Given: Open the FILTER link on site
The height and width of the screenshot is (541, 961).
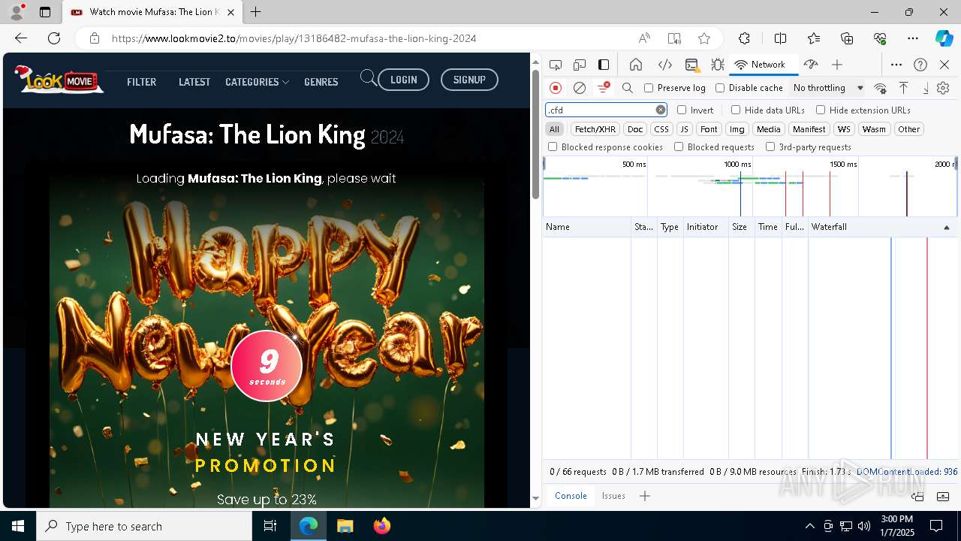Looking at the screenshot, I should [x=141, y=82].
